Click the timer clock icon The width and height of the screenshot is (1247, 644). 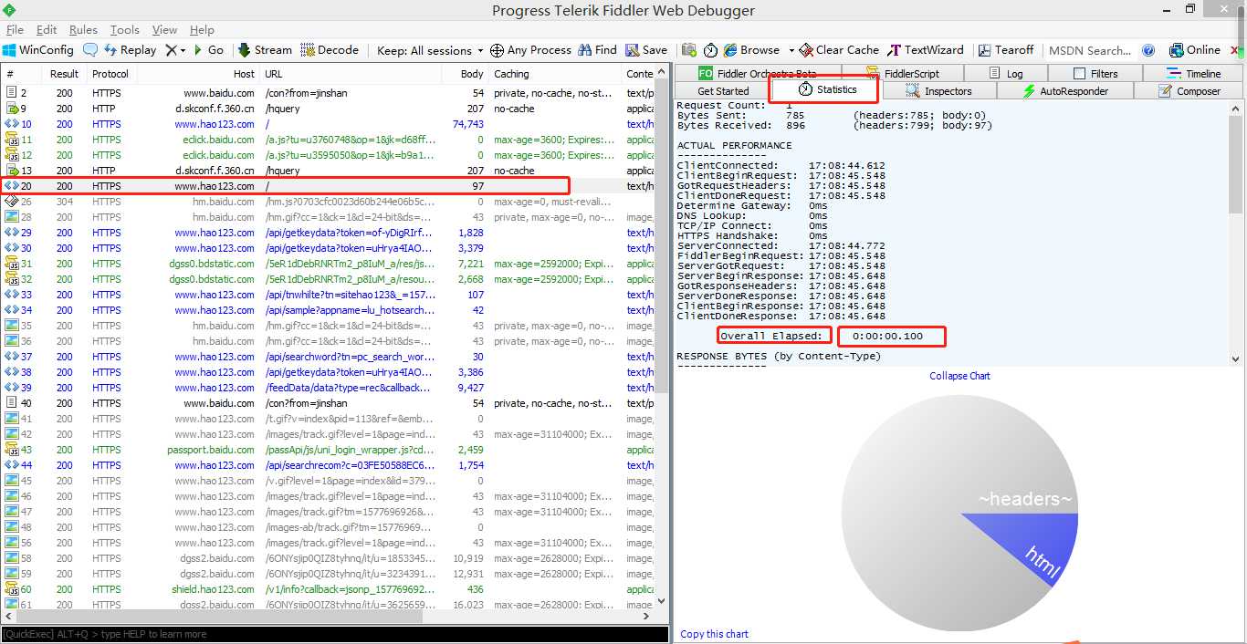tap(710, 50)
